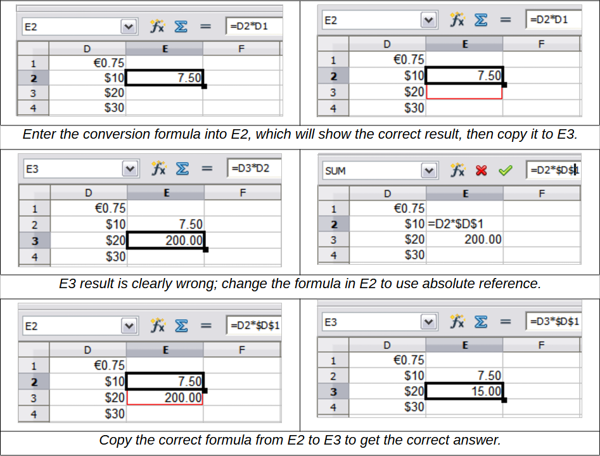This screenshot has width=600, height=456.
Task: Click Sum icon beside =D3*$D$1 formula
Action: [481, 322]
